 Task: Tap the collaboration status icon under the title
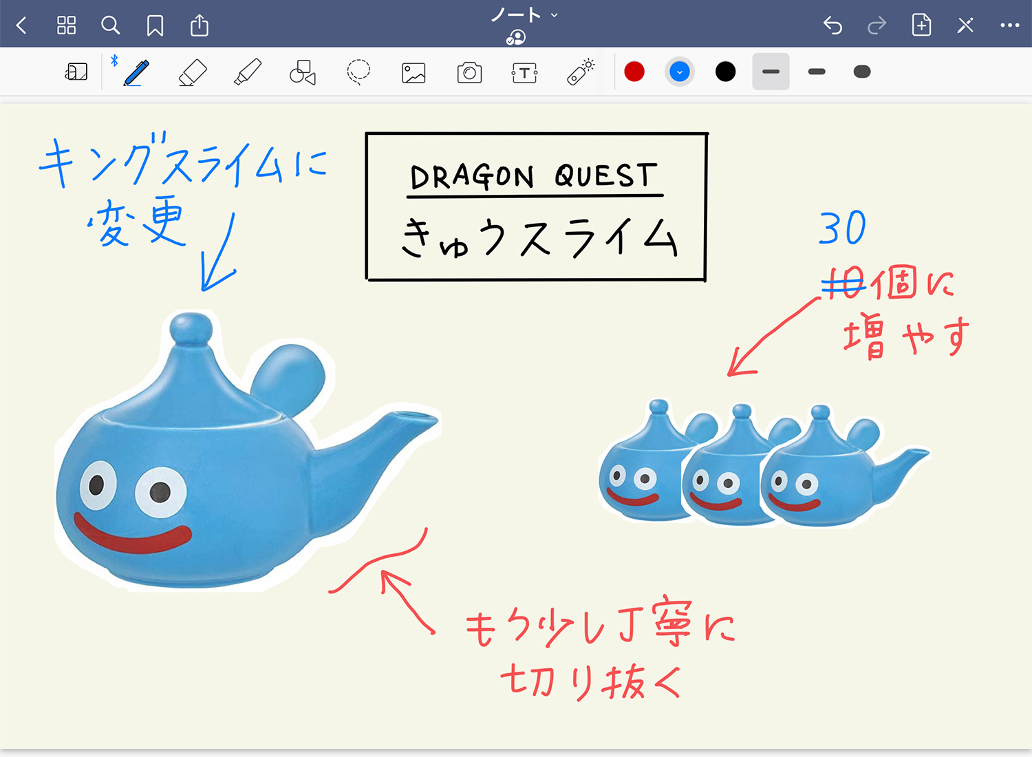click(x=516, y=37)
